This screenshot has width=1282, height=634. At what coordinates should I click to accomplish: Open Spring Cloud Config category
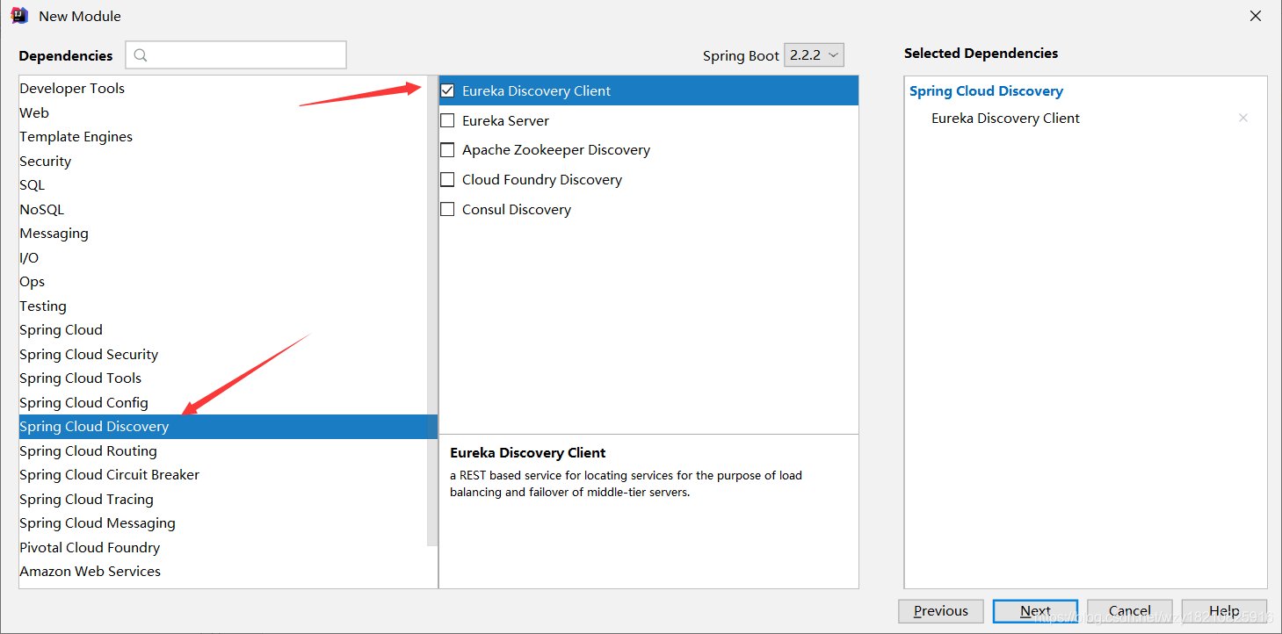223,402
